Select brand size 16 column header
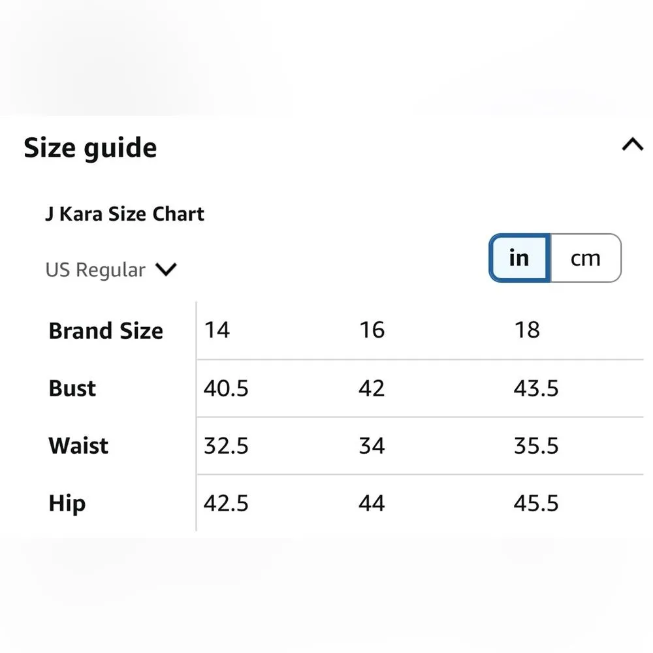Viewport: 653px width, 653px height. (372, 330)
